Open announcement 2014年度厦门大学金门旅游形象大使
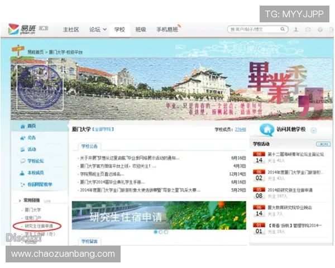335x268 pixels. tap(140, 190)
